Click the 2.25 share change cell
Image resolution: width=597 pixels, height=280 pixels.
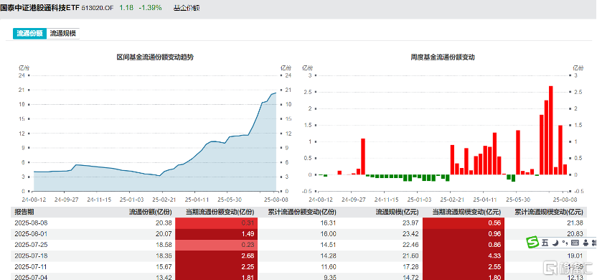pos(216,266)
